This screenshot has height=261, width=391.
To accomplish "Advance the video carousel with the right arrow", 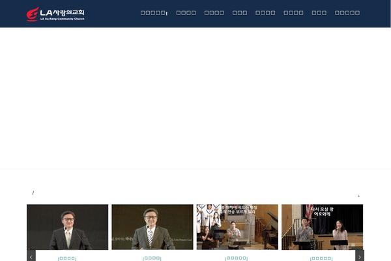I will pos(360,256).
